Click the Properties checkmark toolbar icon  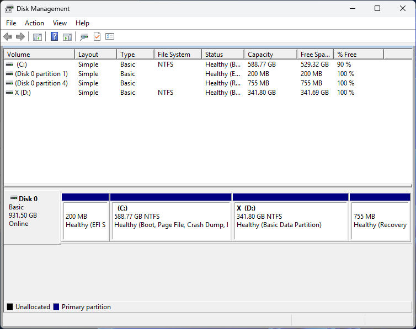97,36
